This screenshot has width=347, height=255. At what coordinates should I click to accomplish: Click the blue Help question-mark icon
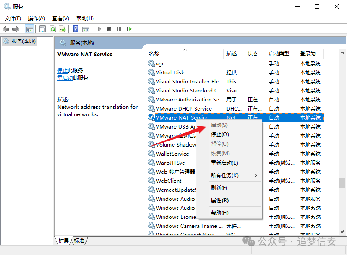75,29
